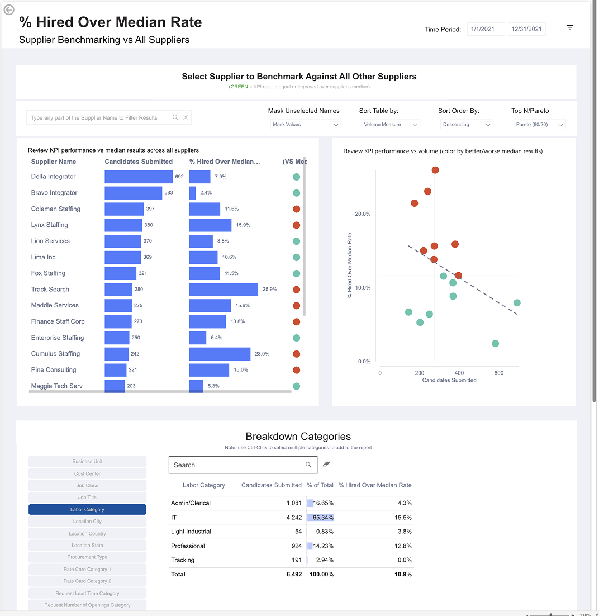The width and height of the screenshot is (599, 616).
Task: Click the Labor Category table header
Action: pyautogui.click(x=203, y=485)
